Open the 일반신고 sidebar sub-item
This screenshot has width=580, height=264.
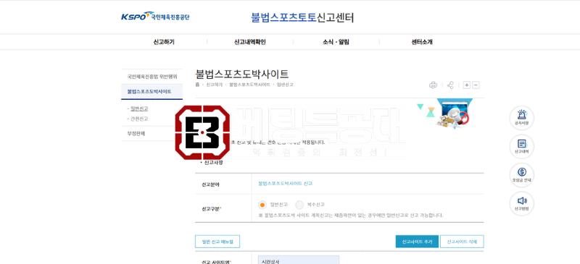click(x=139, y=108)
